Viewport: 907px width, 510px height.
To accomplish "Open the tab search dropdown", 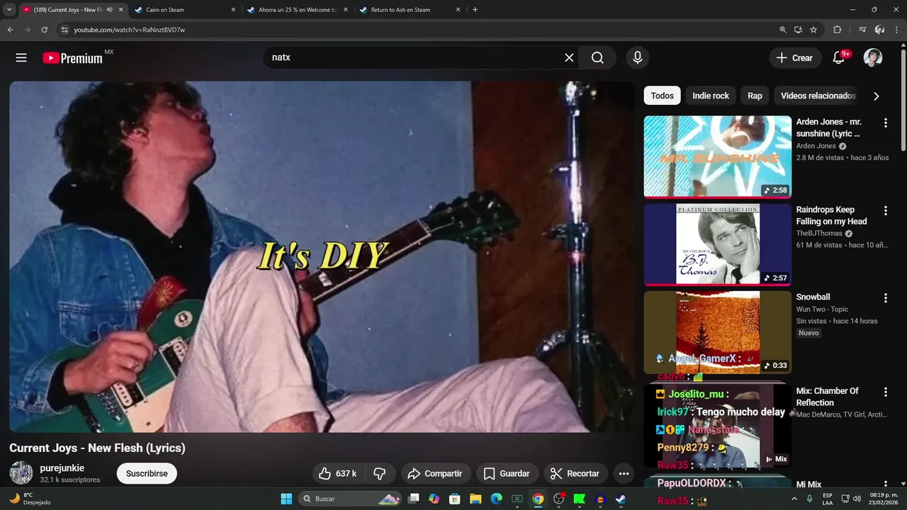I will click(9, 10).
